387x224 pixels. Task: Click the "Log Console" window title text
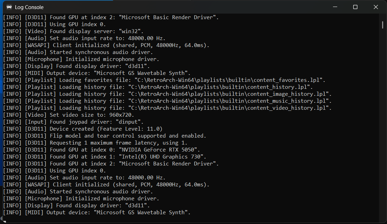(29, 7)
